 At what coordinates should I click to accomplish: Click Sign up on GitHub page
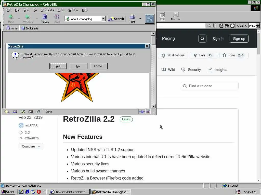pyautogui.click(x=239, y=39)
